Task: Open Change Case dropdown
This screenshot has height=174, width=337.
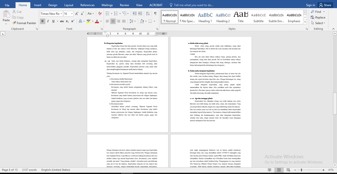Action: [x=91, y=14]
